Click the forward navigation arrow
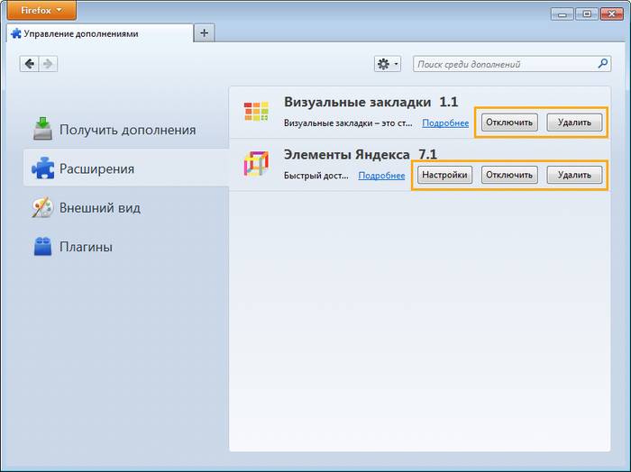This screenshot has width=631, height=472. coord(48,64)
